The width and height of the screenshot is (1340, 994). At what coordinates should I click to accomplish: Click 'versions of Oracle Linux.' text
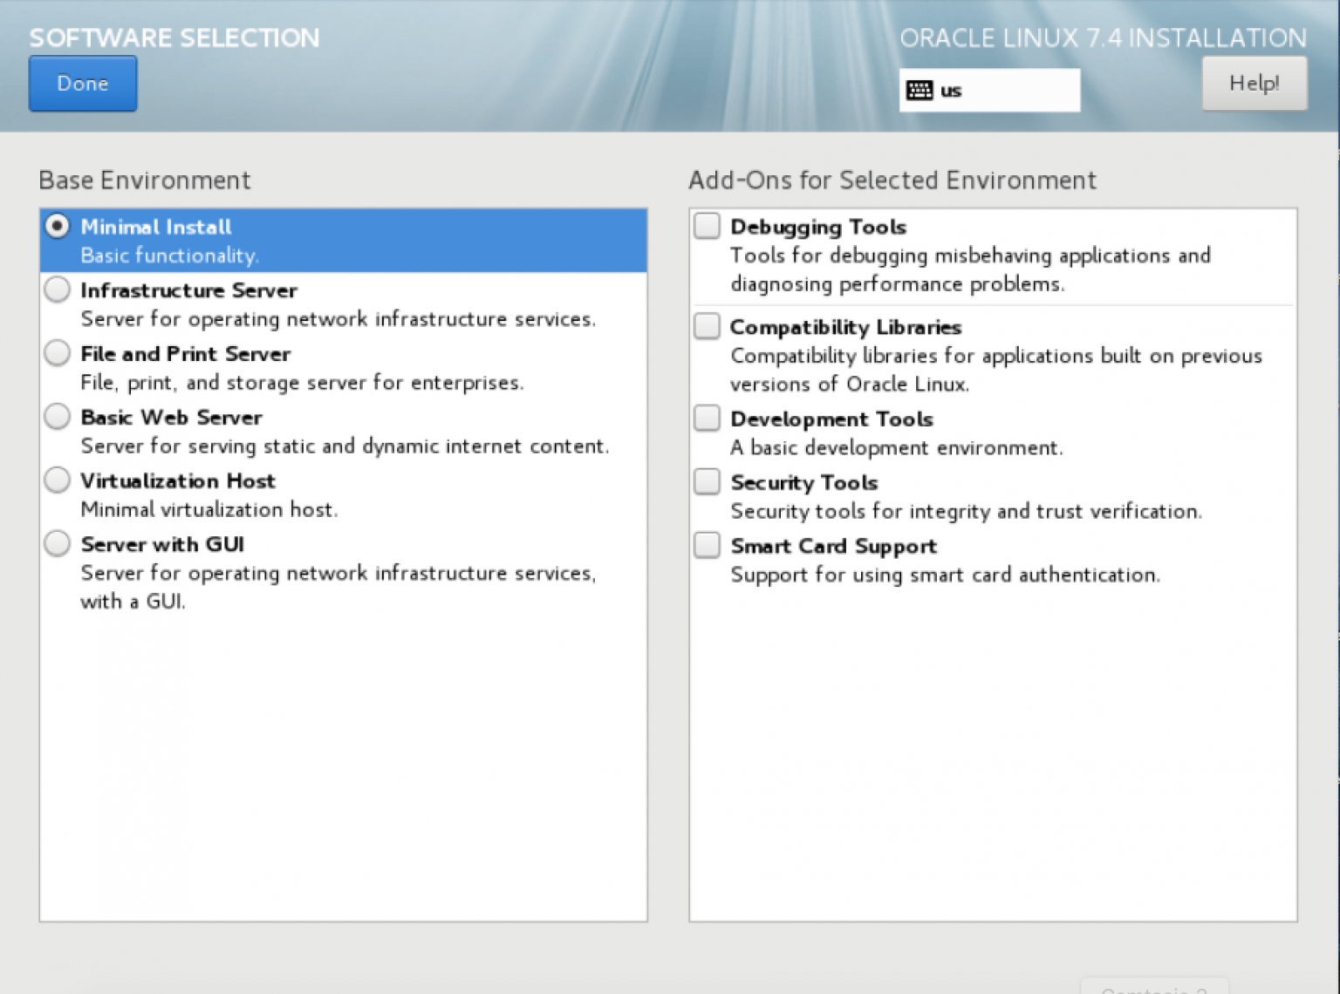(850, 385)
